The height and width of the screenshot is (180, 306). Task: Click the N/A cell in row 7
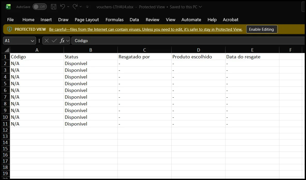pos(37,97)
